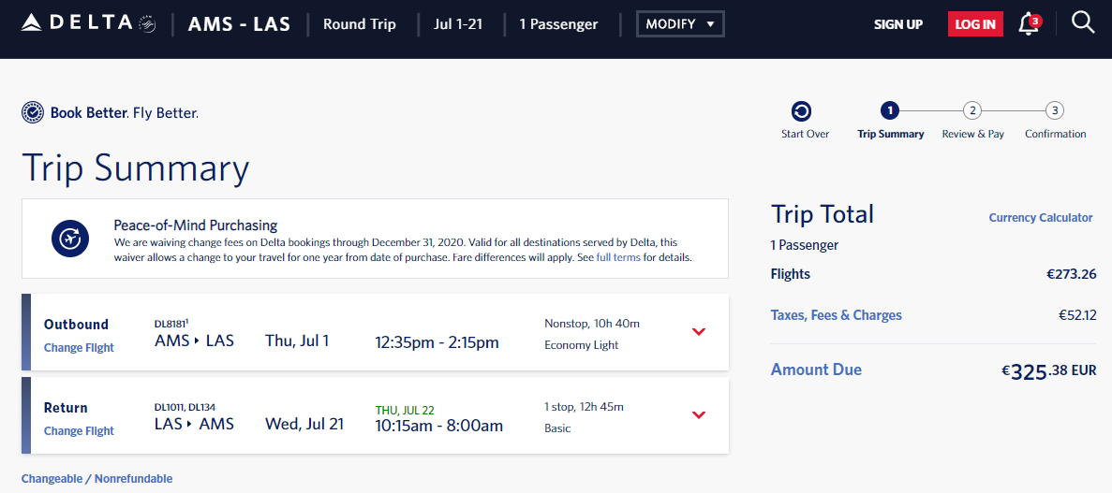Viewport: 1112px width, 493px height.
Task: Open the full terms link
Action: [x=618, y=257]
